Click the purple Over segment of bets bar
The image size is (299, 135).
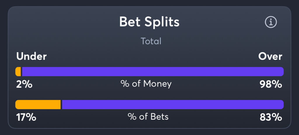pos(173,105)
